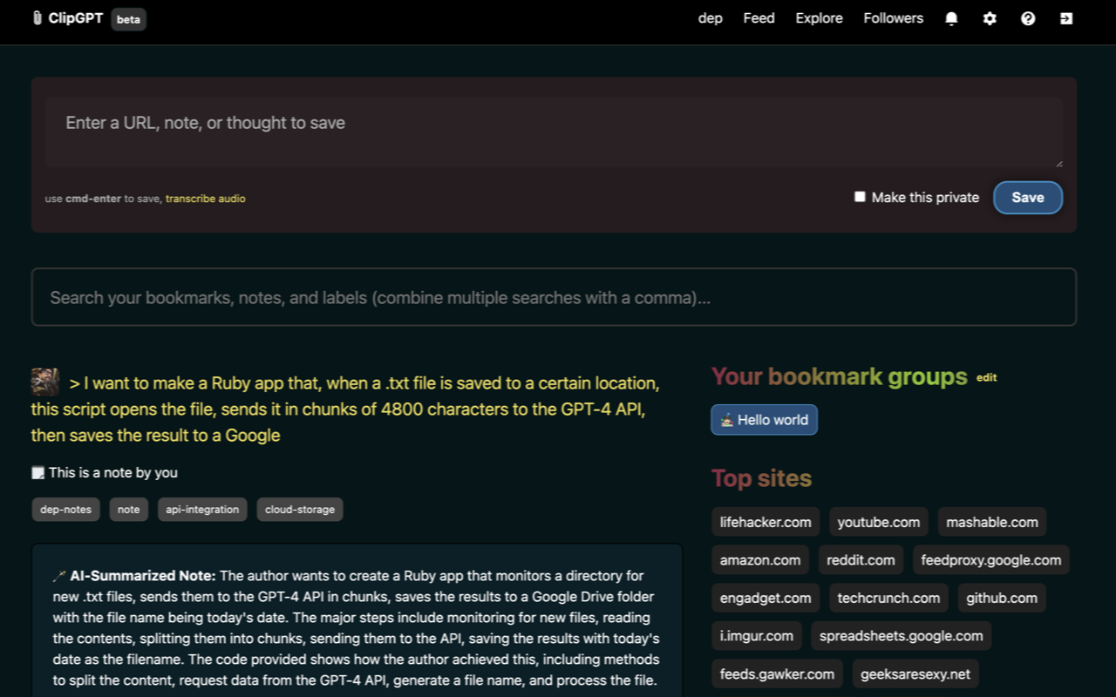Filter by the cloud-storage label
1116x697 pixels.
(300, 510)
